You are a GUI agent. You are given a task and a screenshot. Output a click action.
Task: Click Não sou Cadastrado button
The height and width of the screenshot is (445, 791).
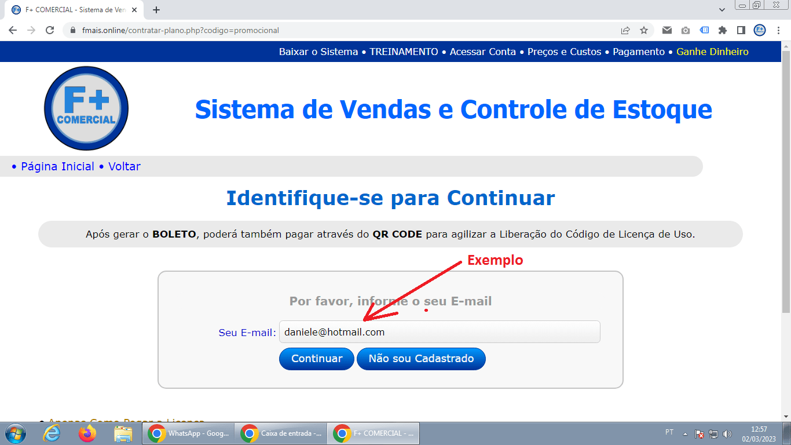(x=421, y=359)
